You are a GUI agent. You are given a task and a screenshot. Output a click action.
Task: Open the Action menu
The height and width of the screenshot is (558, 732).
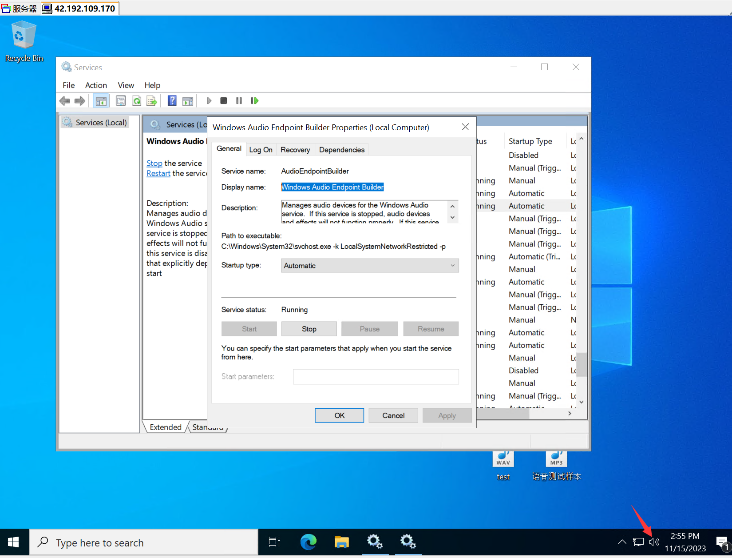click(x=96, y=85)
